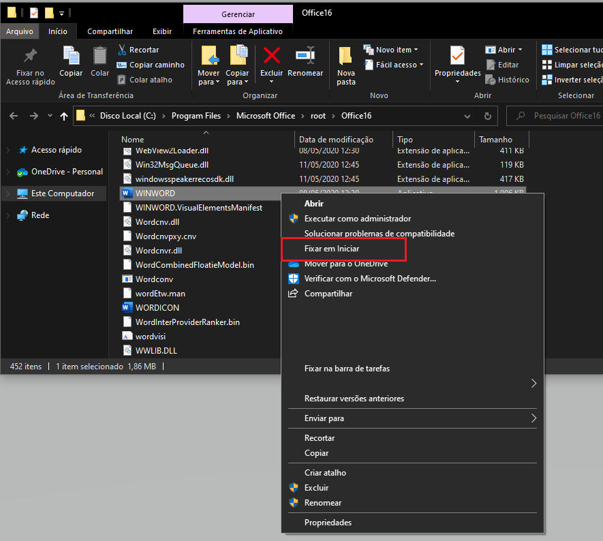
Task: Select OneDrive - Personal in sidebar
Action: coord(61,172)
